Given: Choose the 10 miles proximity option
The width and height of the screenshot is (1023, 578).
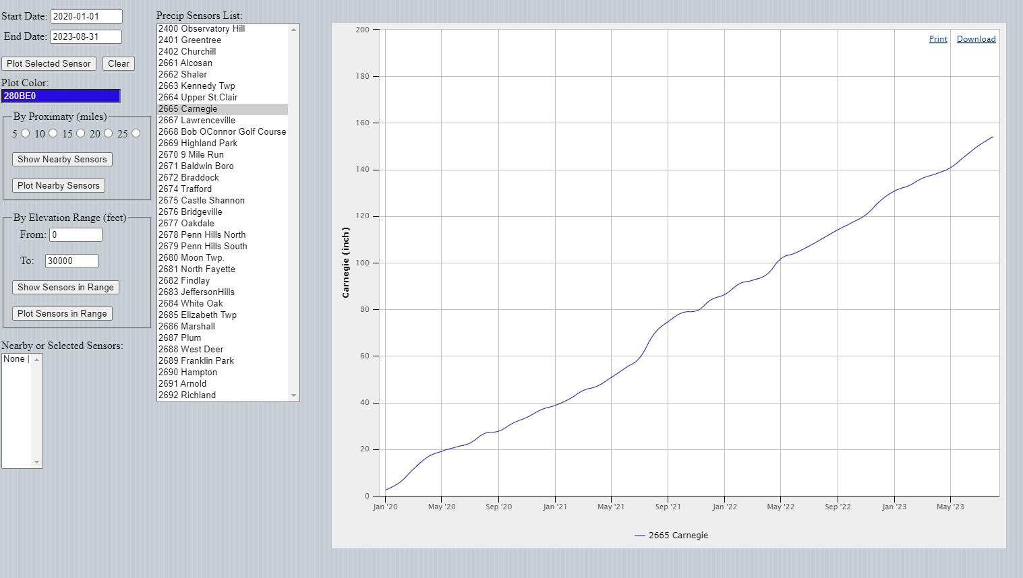Looking at the screenshot, I should [53, 133].
